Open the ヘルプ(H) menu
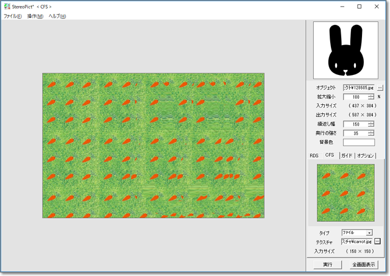390x276 pixels. (57, 16)
